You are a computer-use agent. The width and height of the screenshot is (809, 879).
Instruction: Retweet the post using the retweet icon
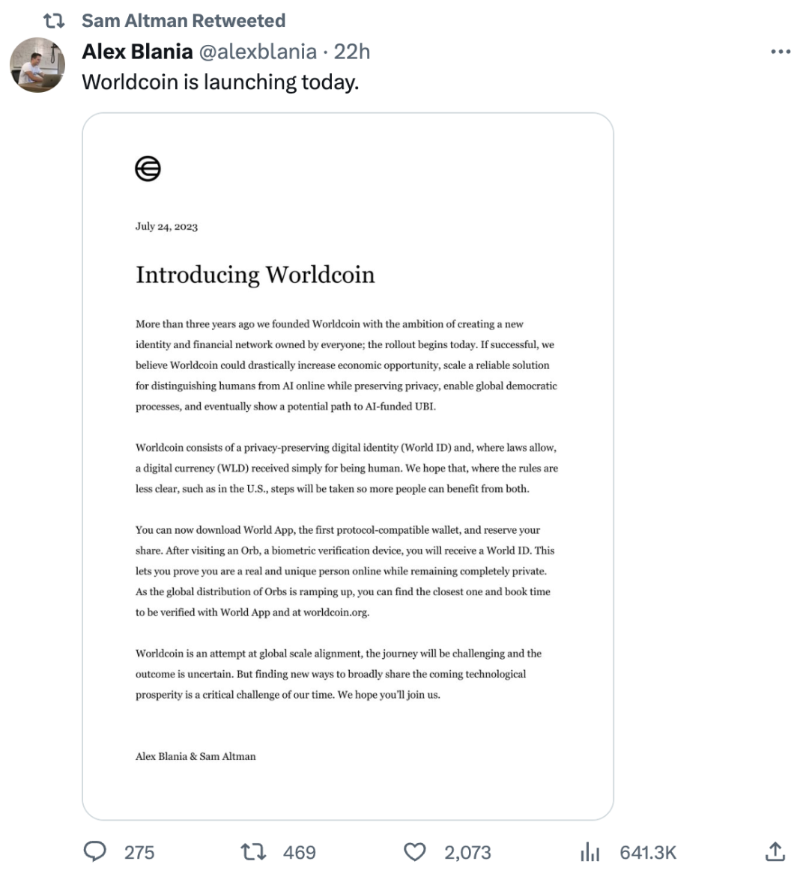tap(253, 851)
